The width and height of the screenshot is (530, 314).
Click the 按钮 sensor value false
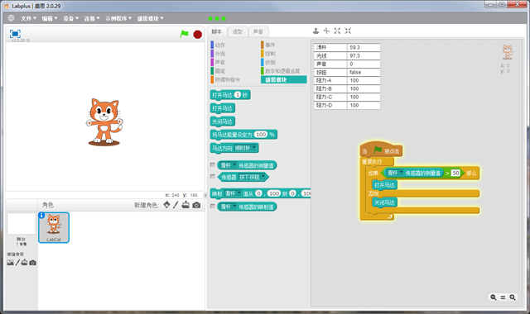click(364, 72)
